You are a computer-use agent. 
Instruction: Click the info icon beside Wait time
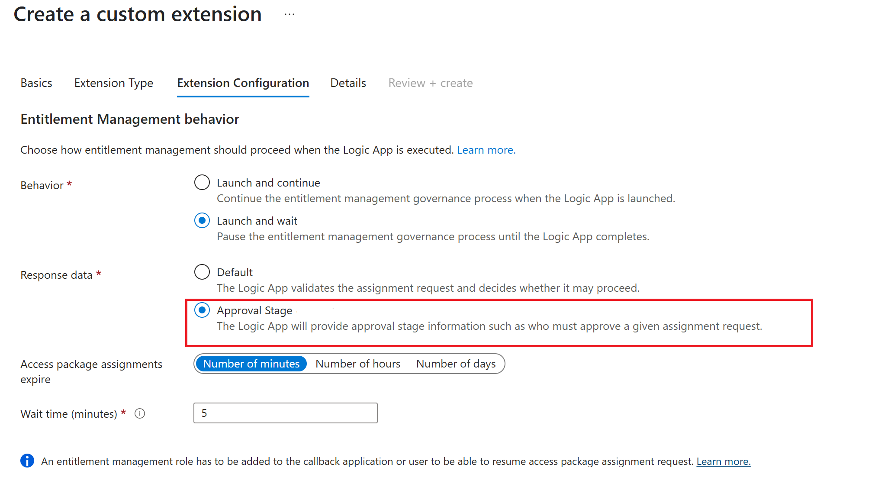coord(139,413)
